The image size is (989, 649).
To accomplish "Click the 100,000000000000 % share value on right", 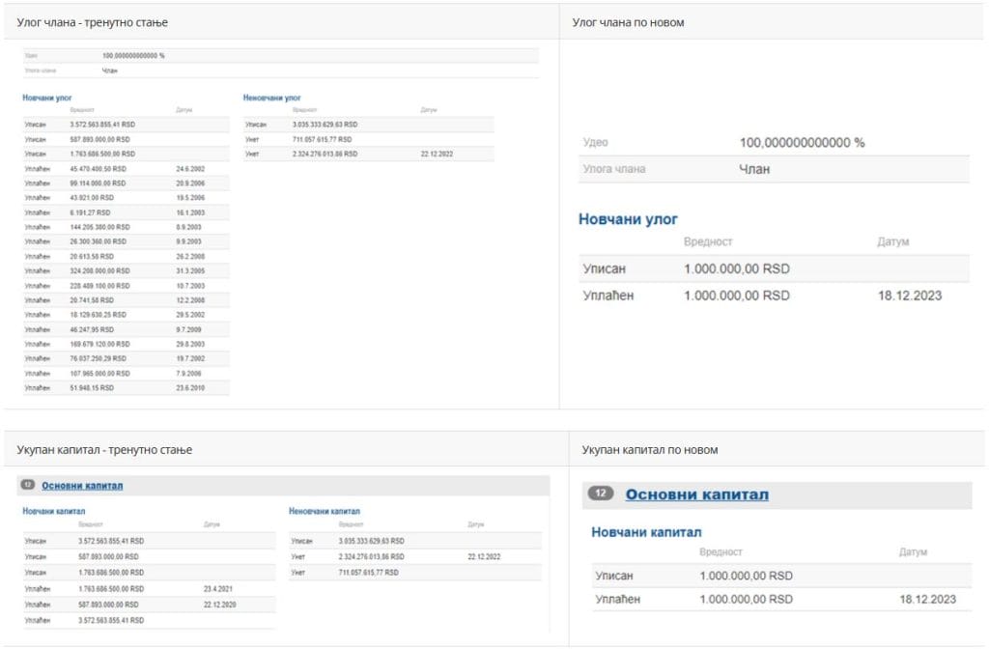I will [802, 143].
